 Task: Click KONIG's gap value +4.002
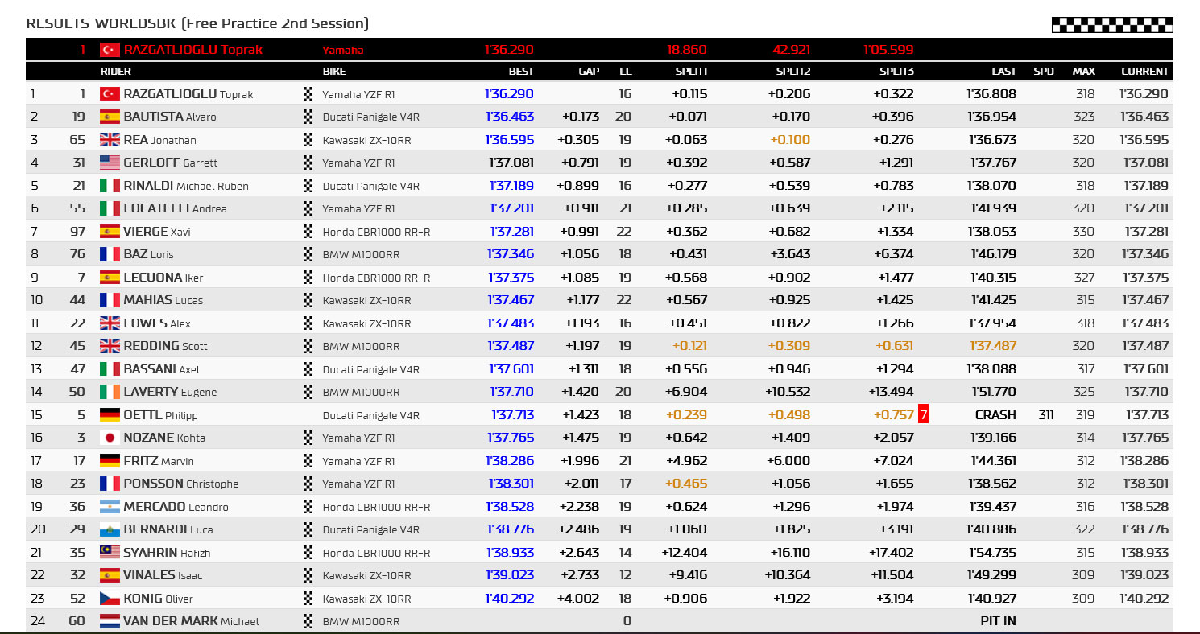click(x=578, y=599)
